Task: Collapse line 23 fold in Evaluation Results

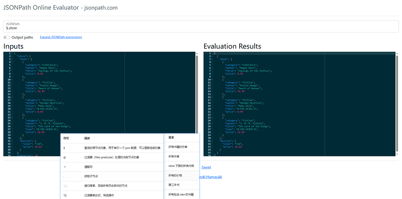Action: [212, 118]
